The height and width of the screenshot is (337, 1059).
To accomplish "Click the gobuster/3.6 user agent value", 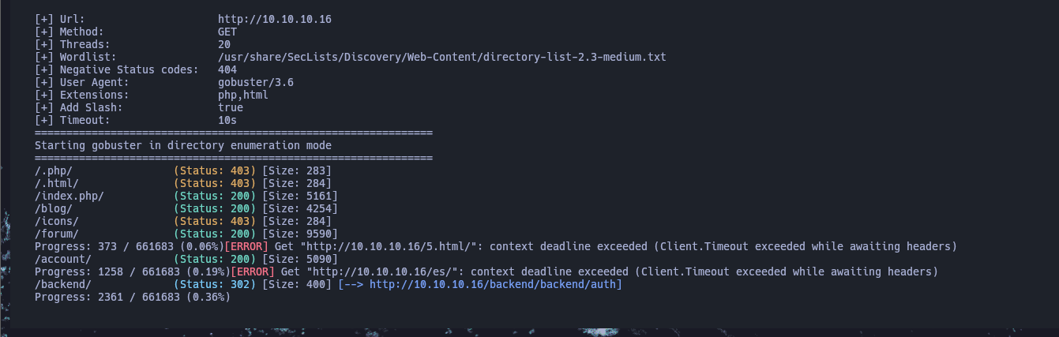I will [250, 82].
